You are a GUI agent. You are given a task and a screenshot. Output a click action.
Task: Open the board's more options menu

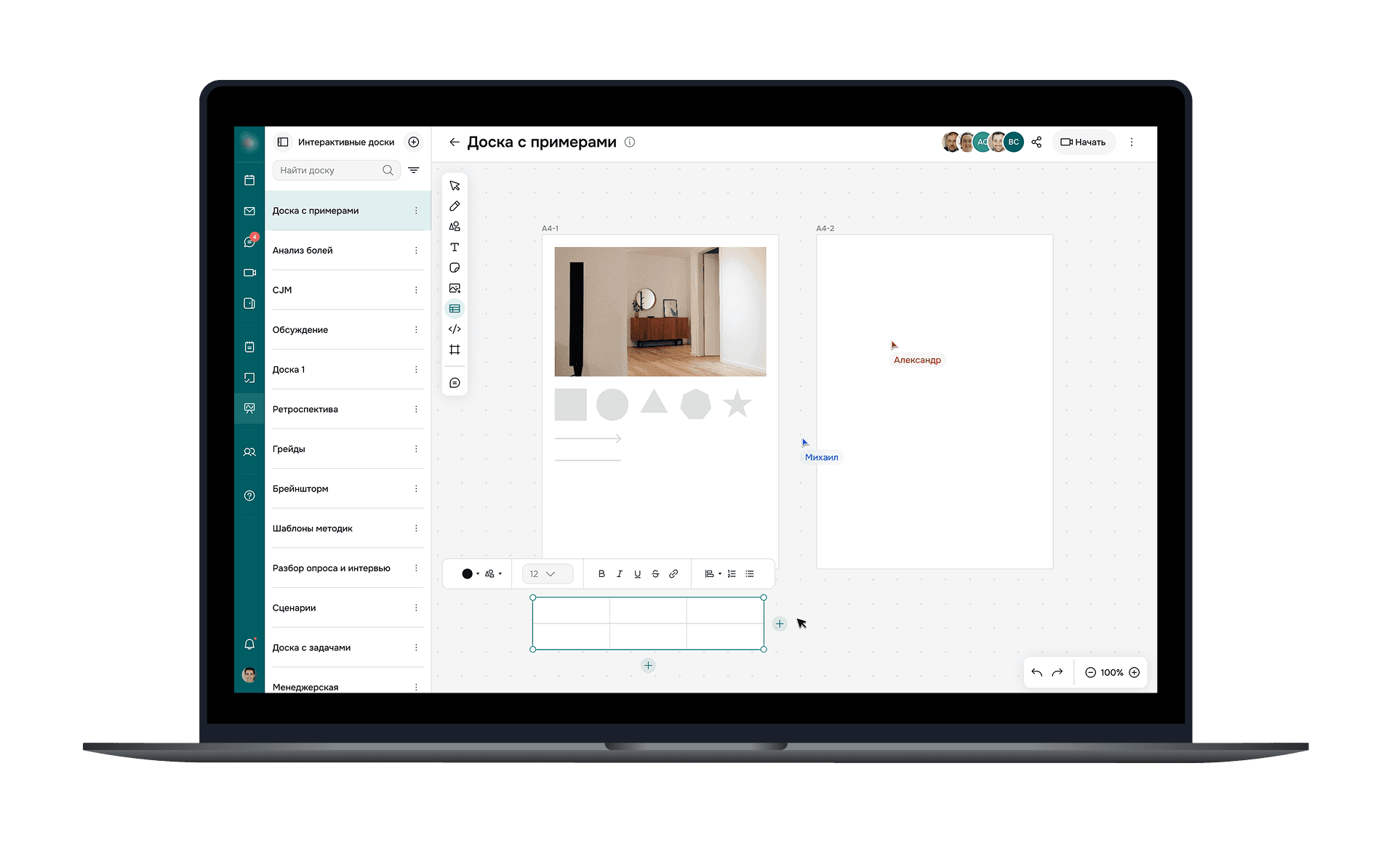pos(1132,142)
